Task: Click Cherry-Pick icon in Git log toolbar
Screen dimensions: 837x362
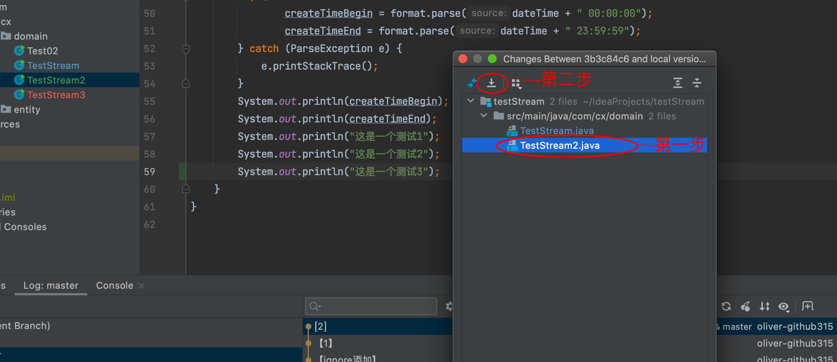Action: [745, 306]
